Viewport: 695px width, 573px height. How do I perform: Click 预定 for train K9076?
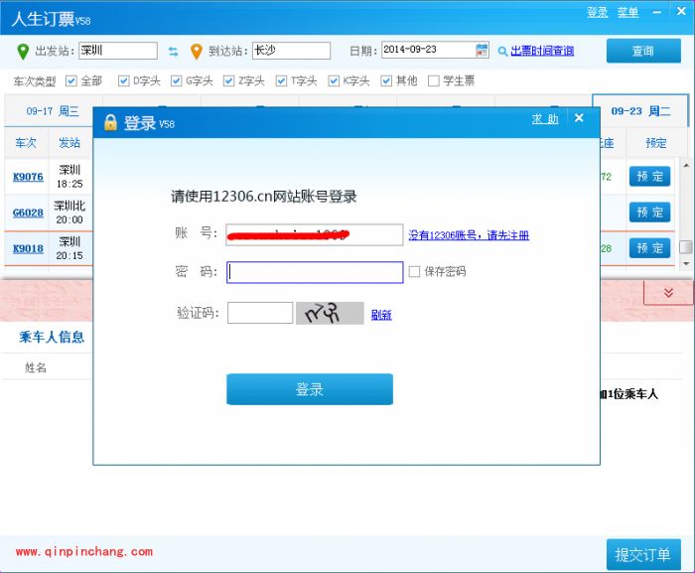coord(649,177)
